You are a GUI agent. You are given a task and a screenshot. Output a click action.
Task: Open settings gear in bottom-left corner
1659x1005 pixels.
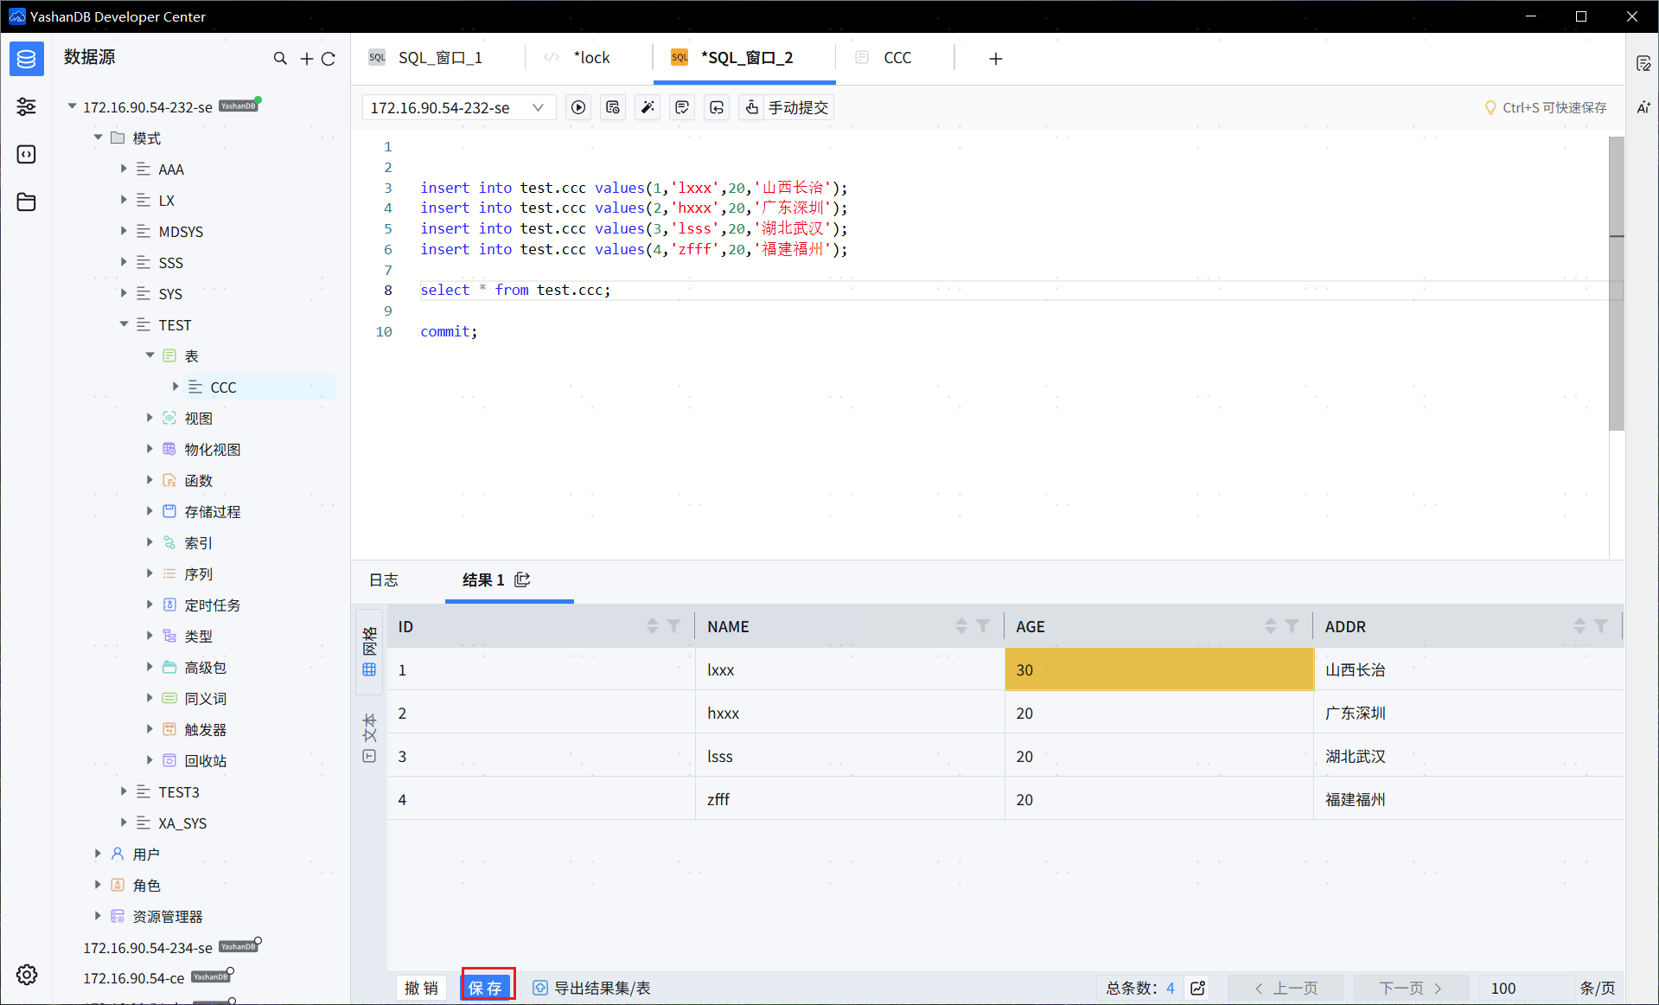[27, 975]
